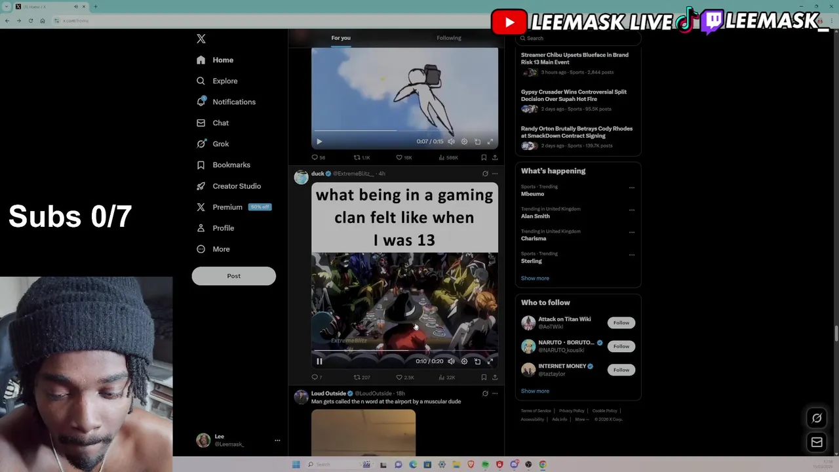Click the X logo in sidebar

pos(201,39)
